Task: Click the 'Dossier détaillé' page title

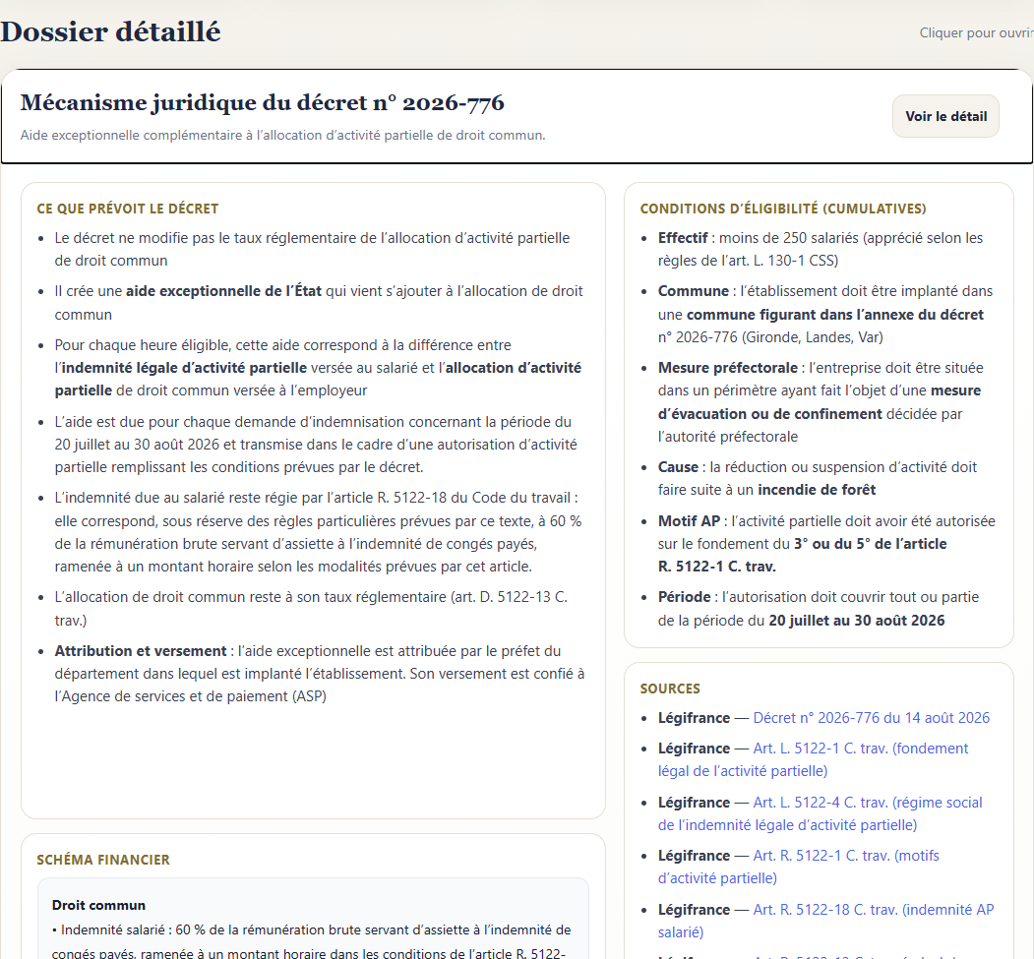Action: tap(110, 31)
